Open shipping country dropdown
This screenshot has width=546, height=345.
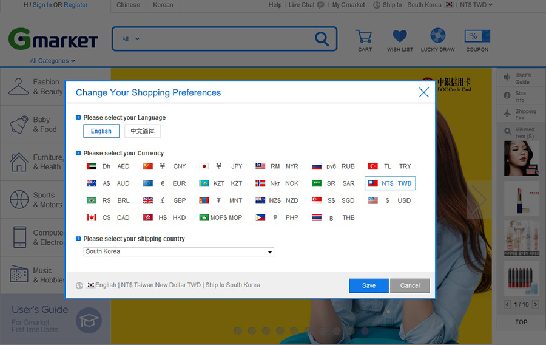[x=178, y=251]
